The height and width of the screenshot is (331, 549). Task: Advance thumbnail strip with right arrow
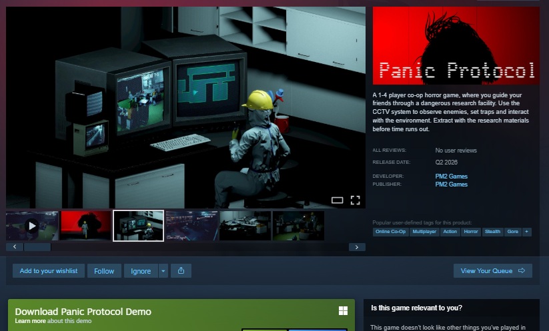[x=357, y=247]
